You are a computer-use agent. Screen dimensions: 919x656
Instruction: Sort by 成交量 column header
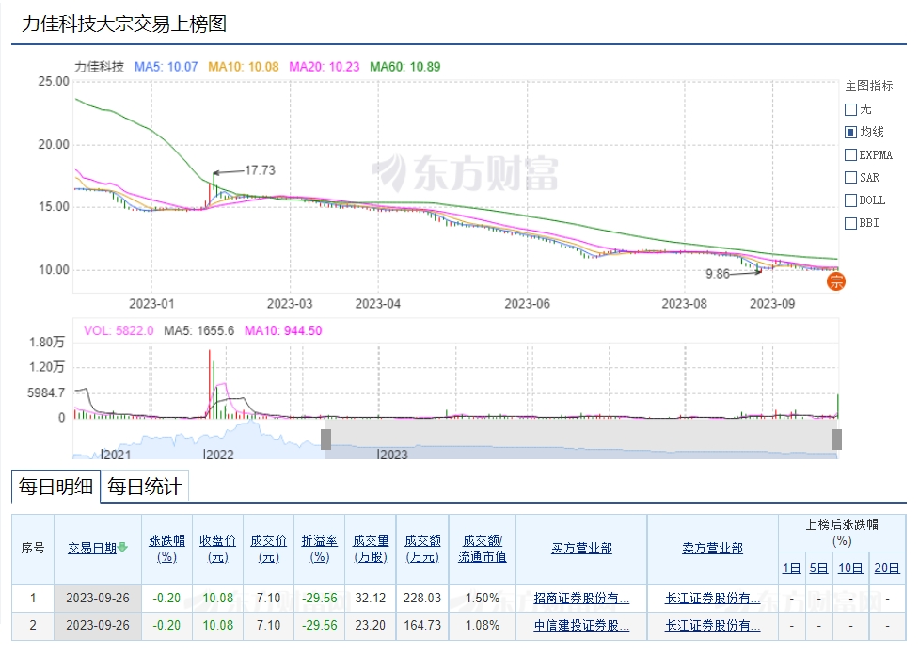coord(371,548)
